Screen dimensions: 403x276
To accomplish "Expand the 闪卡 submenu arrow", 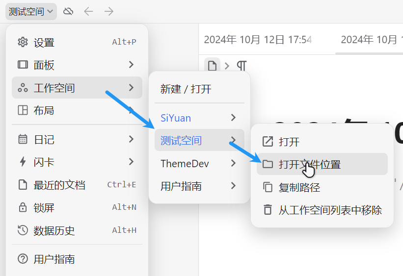I will [x=131, y=162].
